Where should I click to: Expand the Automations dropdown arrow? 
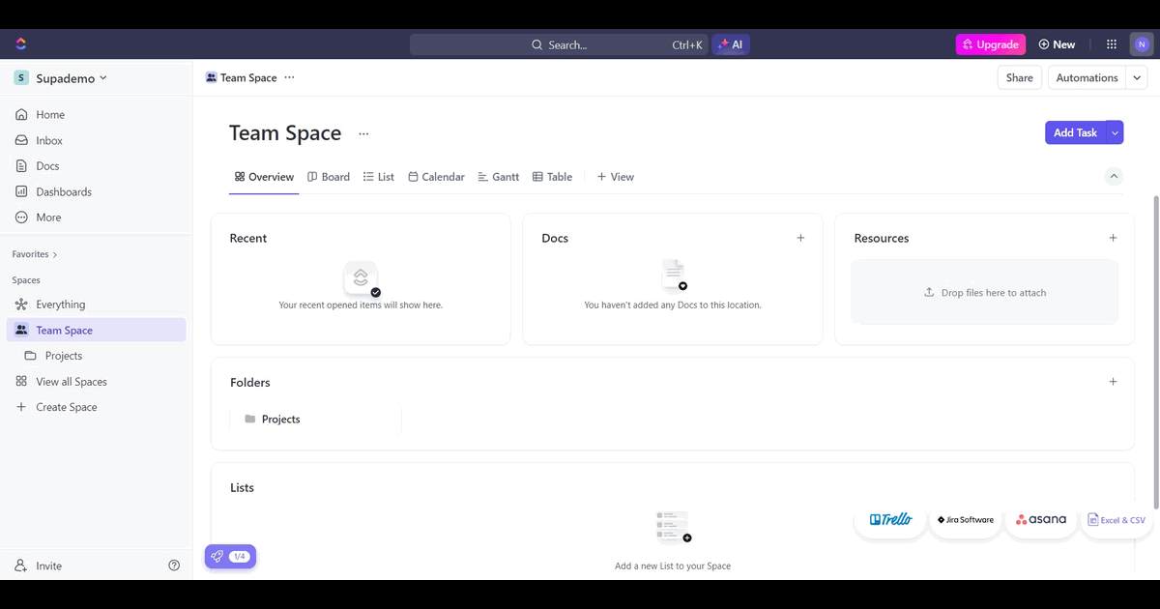(x=1137, y=78)
